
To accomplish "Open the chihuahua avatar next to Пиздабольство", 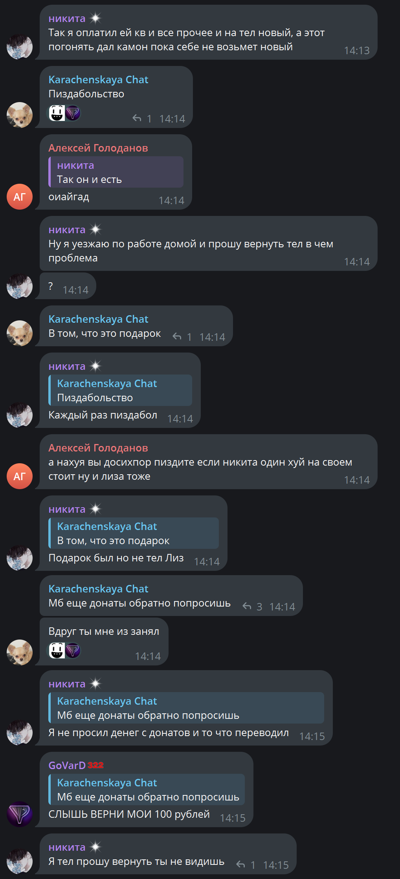I will coord(20,115).
